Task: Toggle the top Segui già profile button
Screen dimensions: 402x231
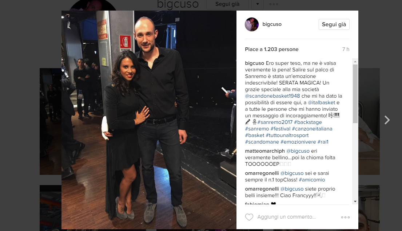Action: point(227,4)
